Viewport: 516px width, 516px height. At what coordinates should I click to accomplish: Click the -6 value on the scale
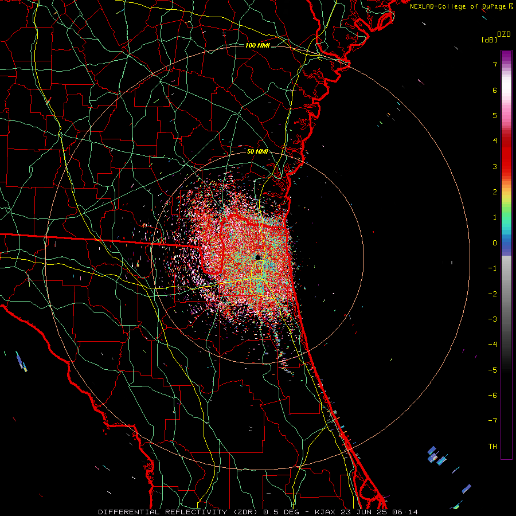point(492,396)
